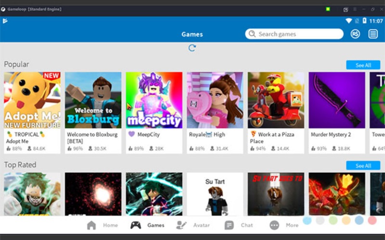Open the news feed list icon
Viewport: 385px width, 240px height.
point(372,34)
